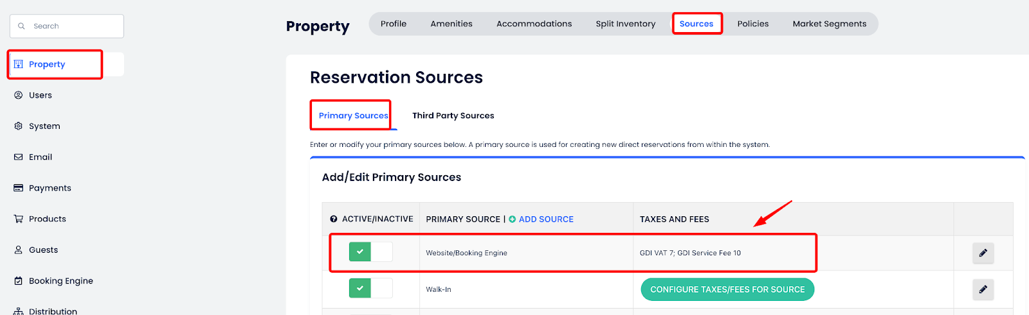The image size is (1029, 315).
Task: Toggle Website/Booking Engine source active switch
Action: tap(370, 252)
